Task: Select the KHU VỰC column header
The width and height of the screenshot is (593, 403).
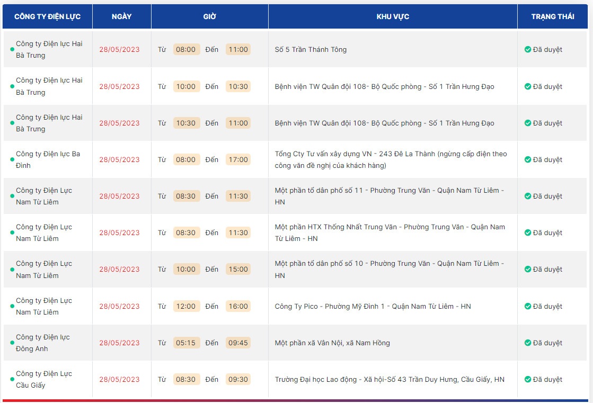Action: (x=393, y=16)
